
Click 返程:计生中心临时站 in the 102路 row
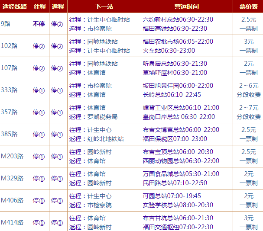(x=100, y=51)
